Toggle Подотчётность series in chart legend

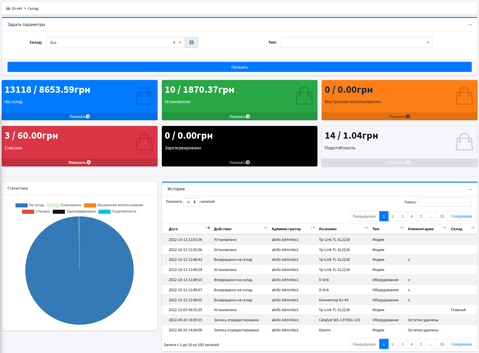117,211
